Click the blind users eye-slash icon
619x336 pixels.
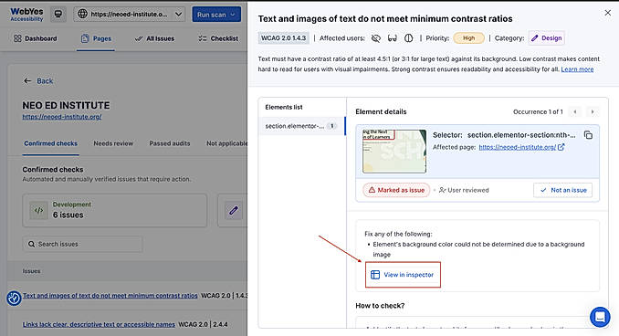[x=376, y=38]
